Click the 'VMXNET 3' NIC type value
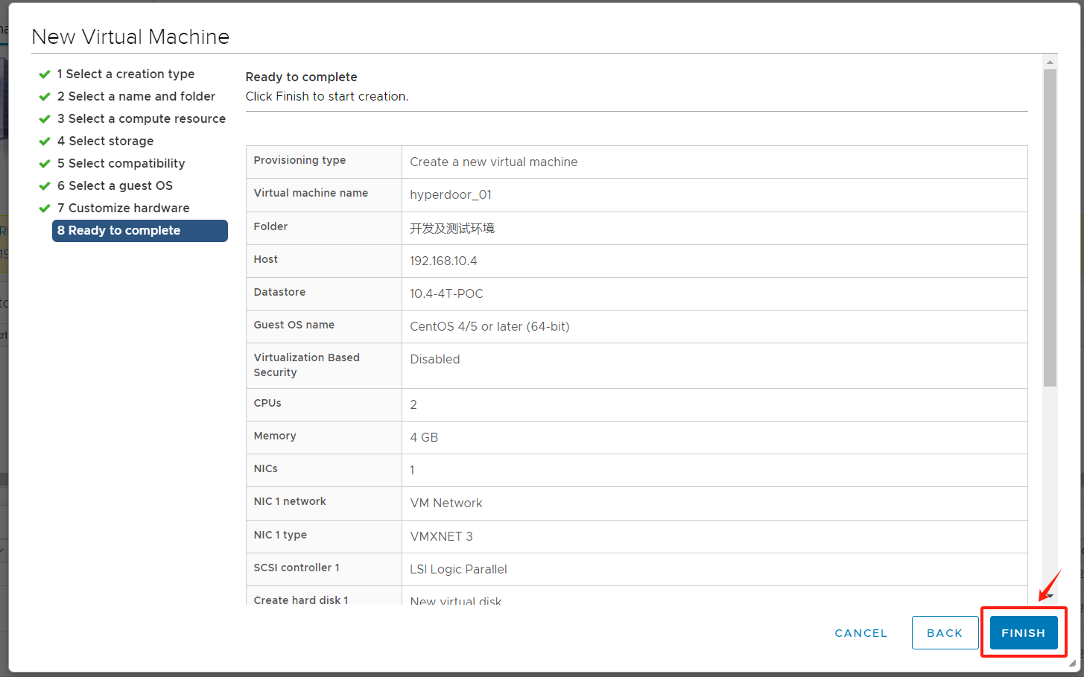 (441, 536)
